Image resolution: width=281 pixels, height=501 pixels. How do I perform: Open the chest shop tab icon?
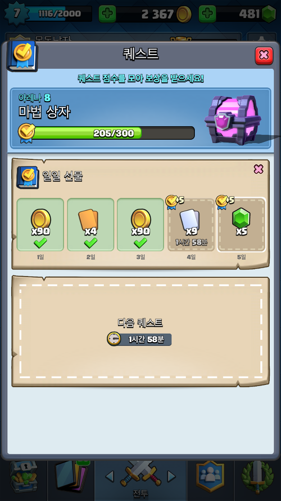pos(24,476)
